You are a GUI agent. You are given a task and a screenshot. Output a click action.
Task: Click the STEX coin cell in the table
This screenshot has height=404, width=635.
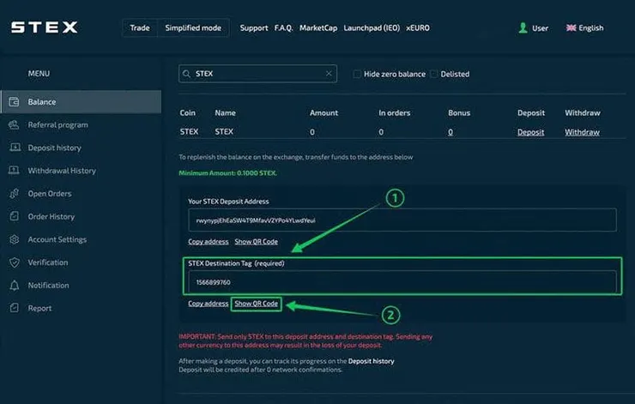[x=189, y=132]
